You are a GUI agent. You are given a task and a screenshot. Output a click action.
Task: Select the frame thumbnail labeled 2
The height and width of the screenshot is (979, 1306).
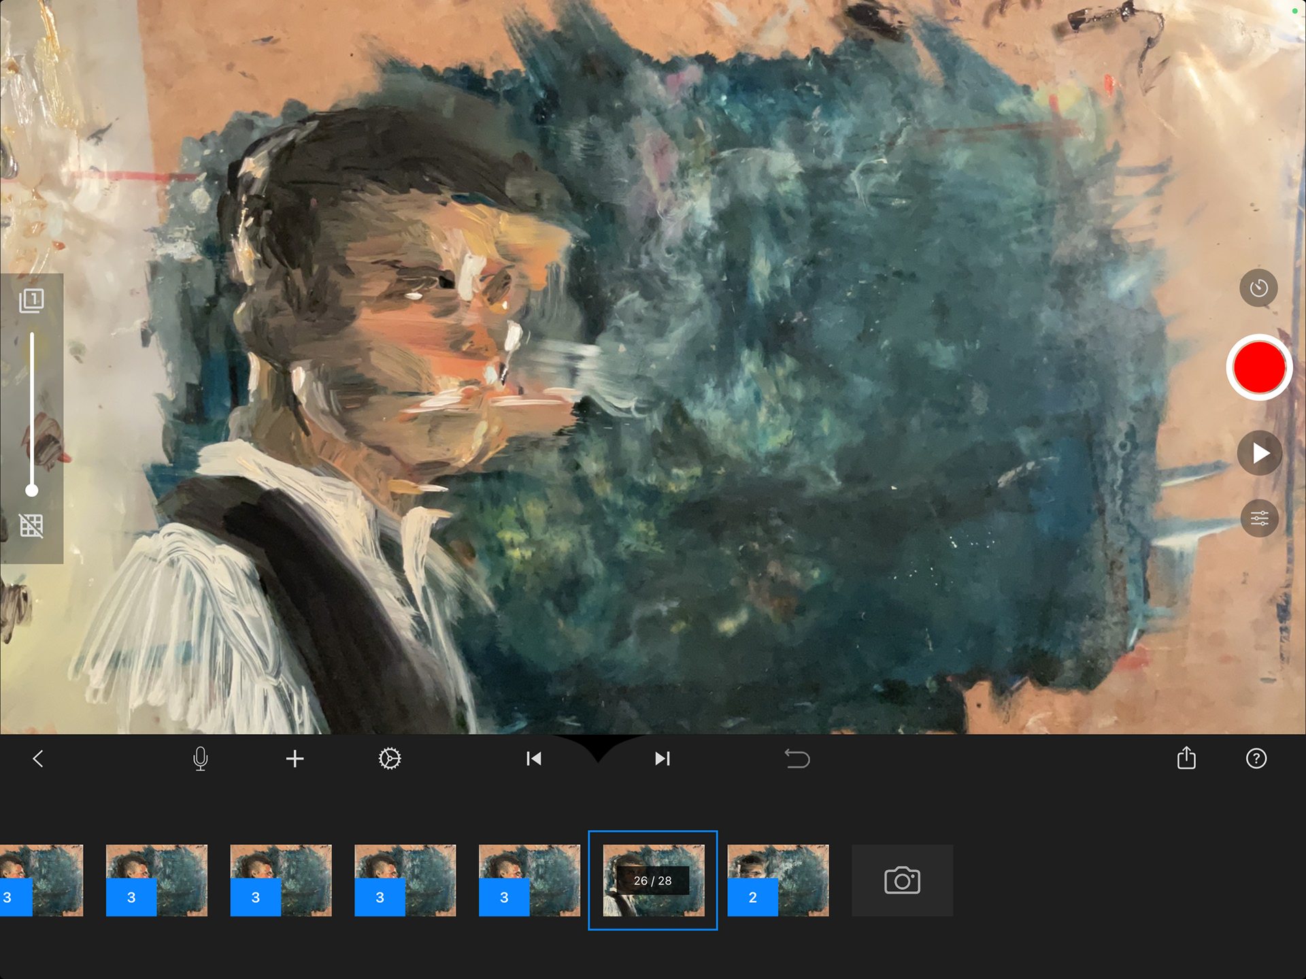click(778, 880)
